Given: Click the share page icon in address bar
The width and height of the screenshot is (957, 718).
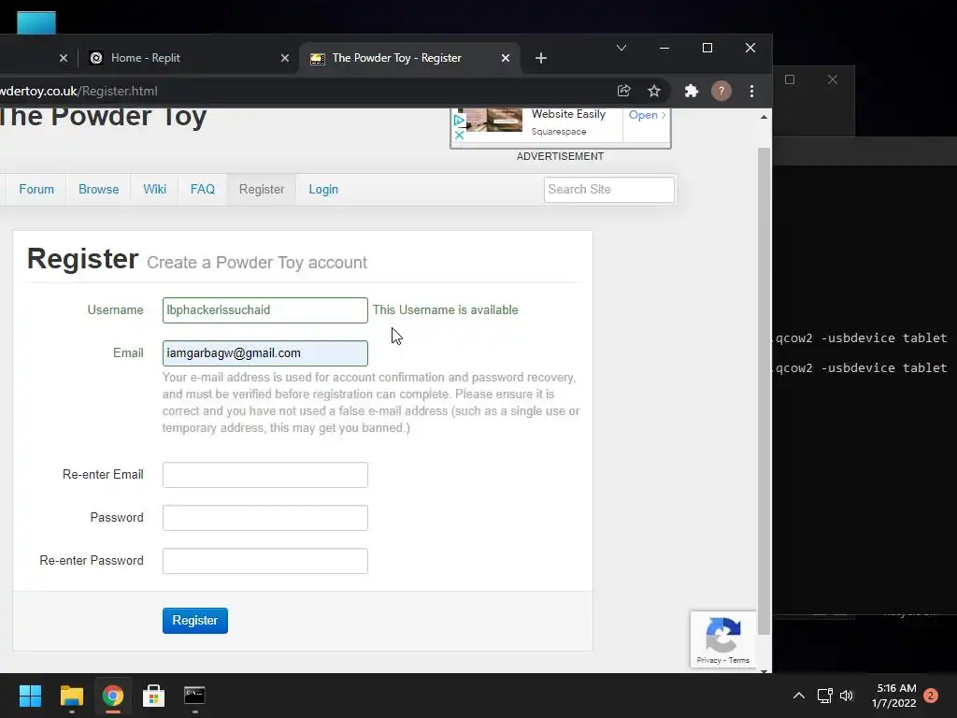Looking at the screenshot, I should click(x=623, y=91).
